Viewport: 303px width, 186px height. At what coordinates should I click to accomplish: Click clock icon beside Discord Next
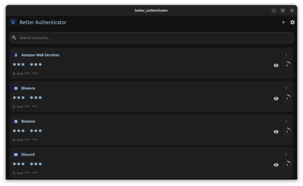(14, 173)
